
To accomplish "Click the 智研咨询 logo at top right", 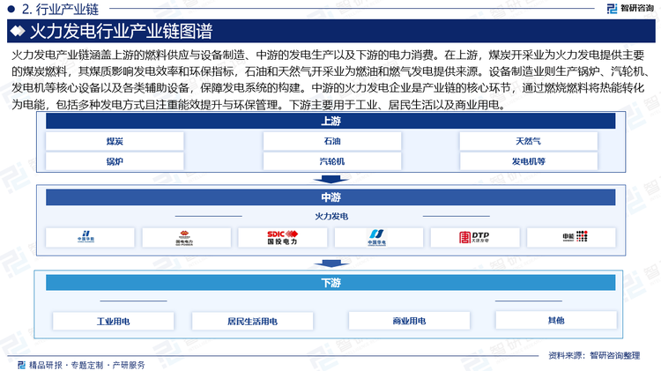I will click(x=630, y=8).
